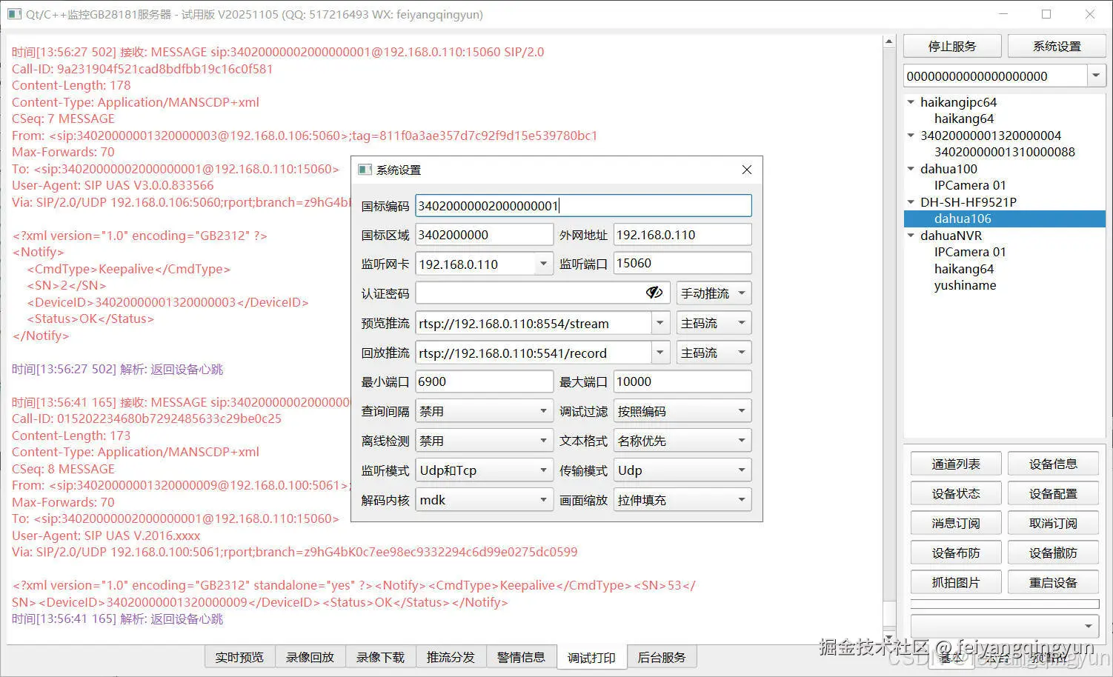Image resolution: width=1113 pixels, height=677 pixels.
Task: Collapse the DH-SH-HF9521P tree node
Action: tap(911, 201)
